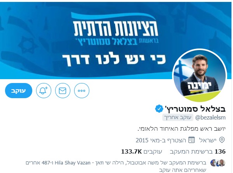Click the @bezalelsm username handle

pyautogui.click(x=210, y=118)
